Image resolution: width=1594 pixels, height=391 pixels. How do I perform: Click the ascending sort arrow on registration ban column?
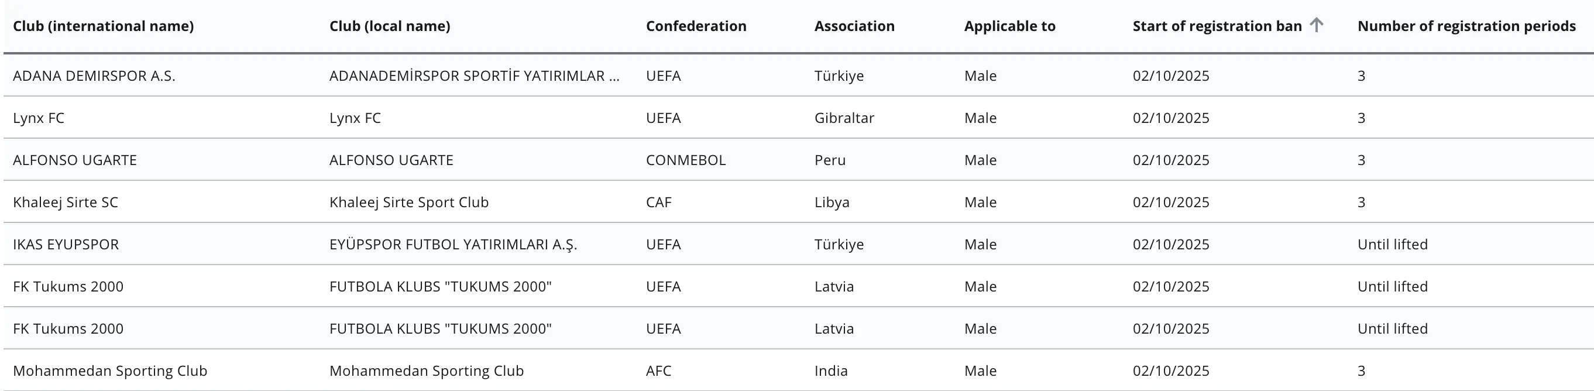(x=1317, y=25)
